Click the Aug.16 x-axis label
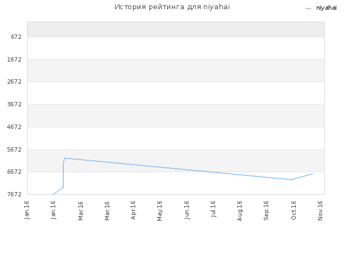Image resolution: width=346 pixels, height=259 pixels. [x=239, y=211]
